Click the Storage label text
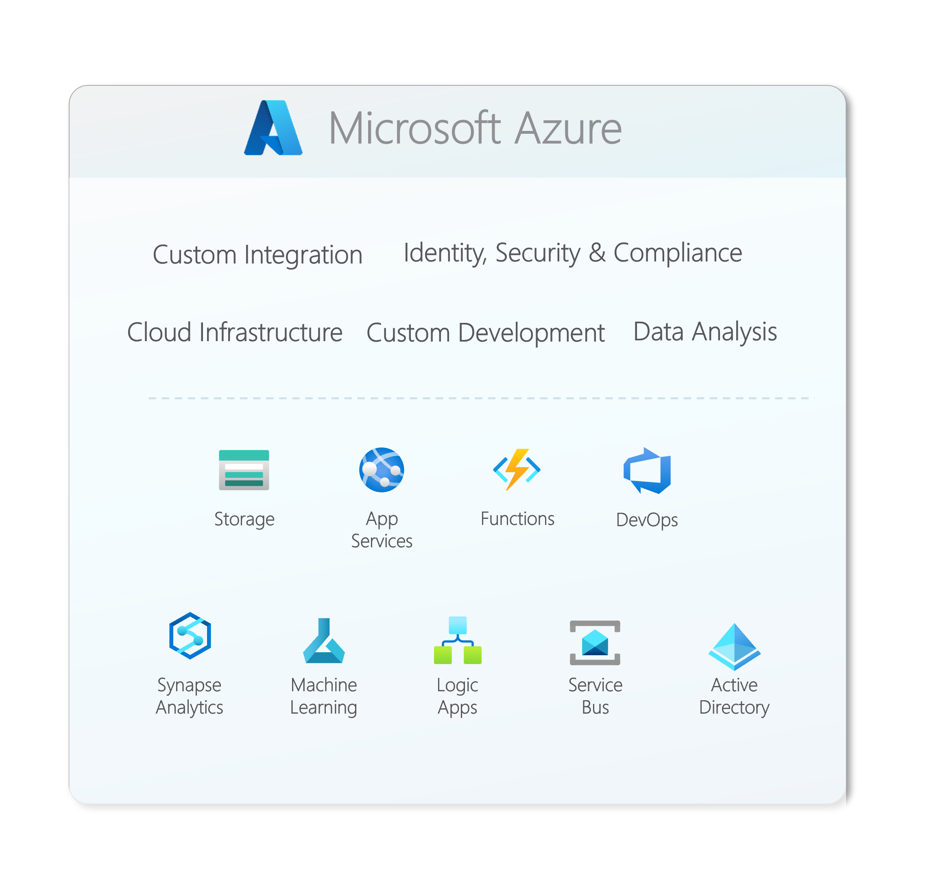 [x=244, y=519]
